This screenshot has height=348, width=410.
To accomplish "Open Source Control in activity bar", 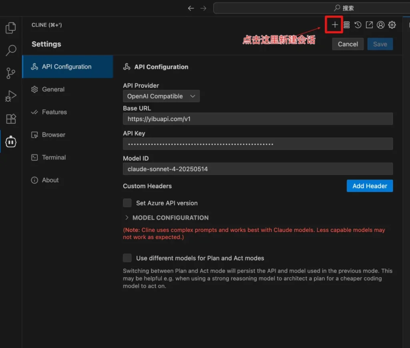I will [x=11, y=73].
